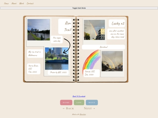Screen dimensions: 158x118
Task: Open the Neocities link in footer
Action: tap(83, 115)
